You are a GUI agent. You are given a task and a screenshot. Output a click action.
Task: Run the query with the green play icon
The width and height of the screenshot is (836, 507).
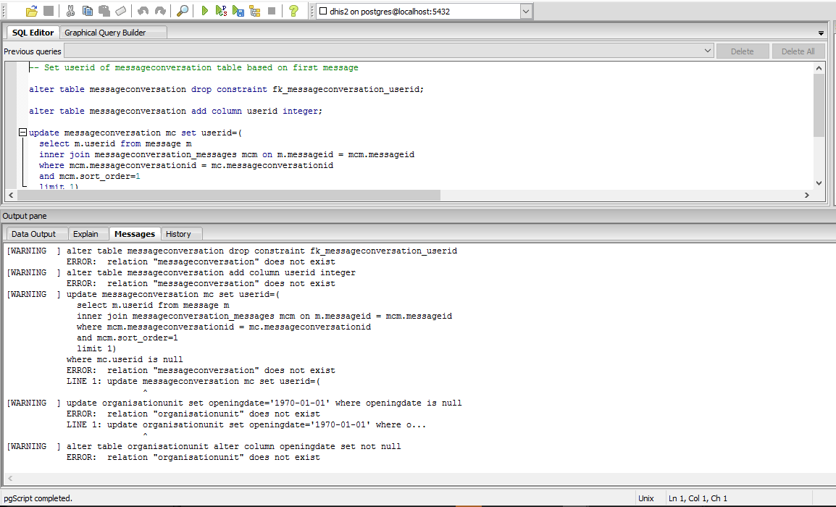coord(205,11)
